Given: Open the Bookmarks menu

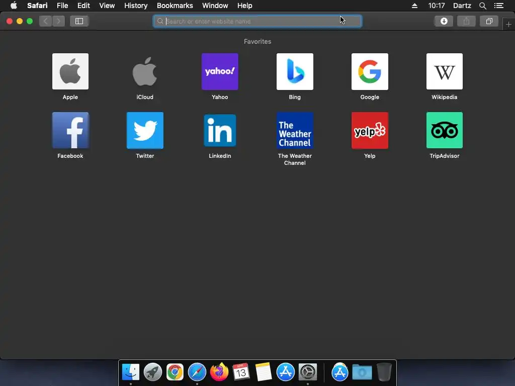Looking at the screenshot, I should [x=175, y=6].
